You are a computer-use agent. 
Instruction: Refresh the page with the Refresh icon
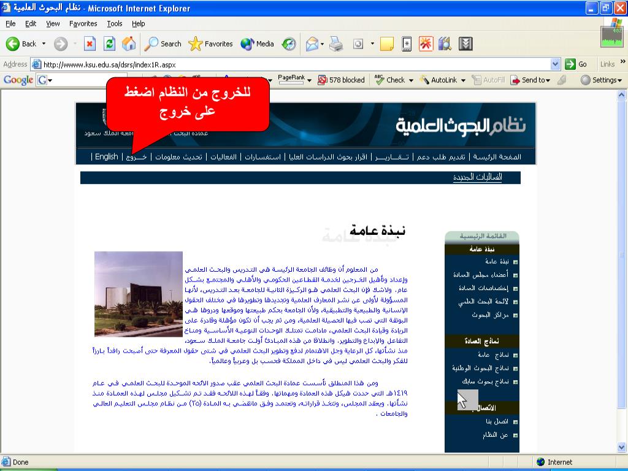109,44
